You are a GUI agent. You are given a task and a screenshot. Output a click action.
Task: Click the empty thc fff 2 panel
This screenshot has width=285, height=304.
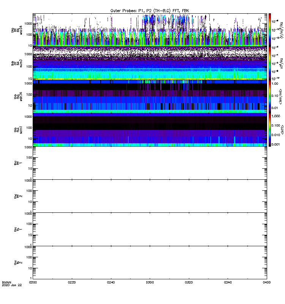tap(150, 196)
